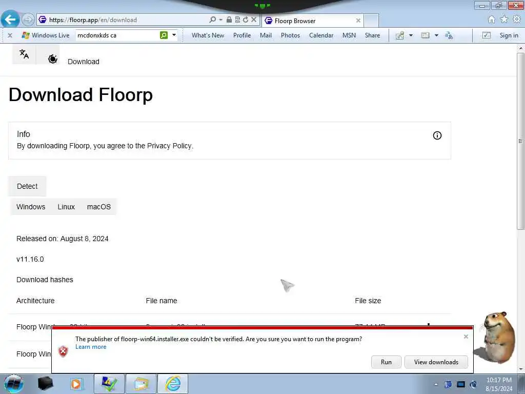This screenshot has height=394, width=525.
Task: Open the page language translate button
Action: click(x=24, y=54)
